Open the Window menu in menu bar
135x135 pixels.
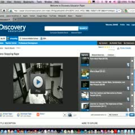coord(48,2)
